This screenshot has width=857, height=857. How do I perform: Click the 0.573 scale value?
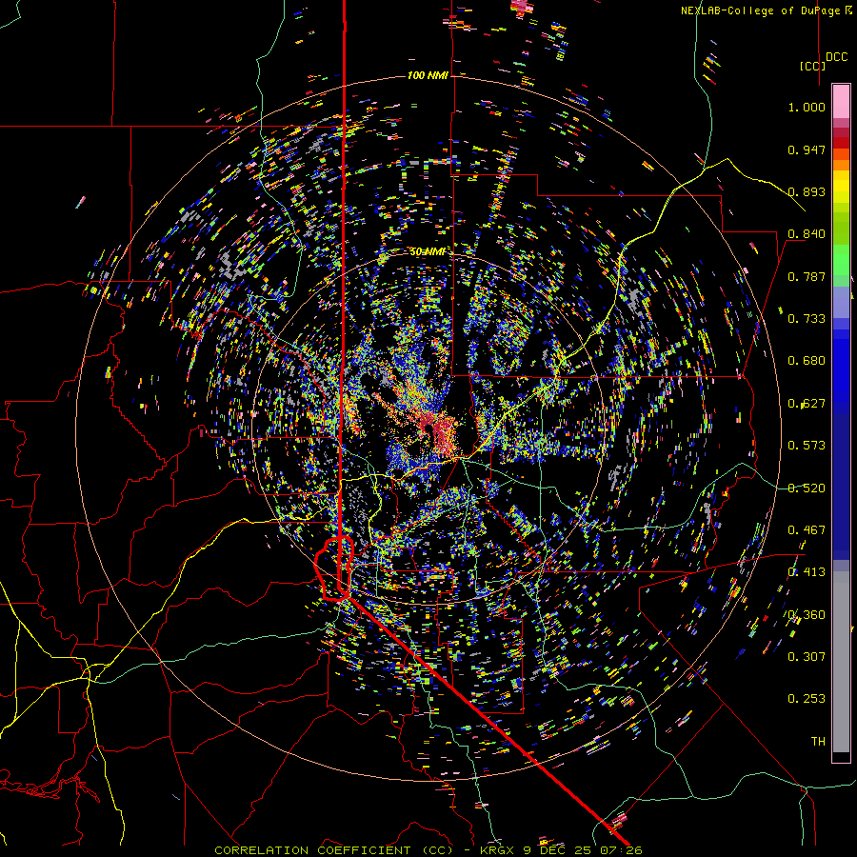807,446
